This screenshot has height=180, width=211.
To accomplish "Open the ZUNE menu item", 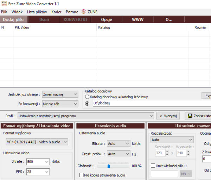I will (x=92, y=12).
